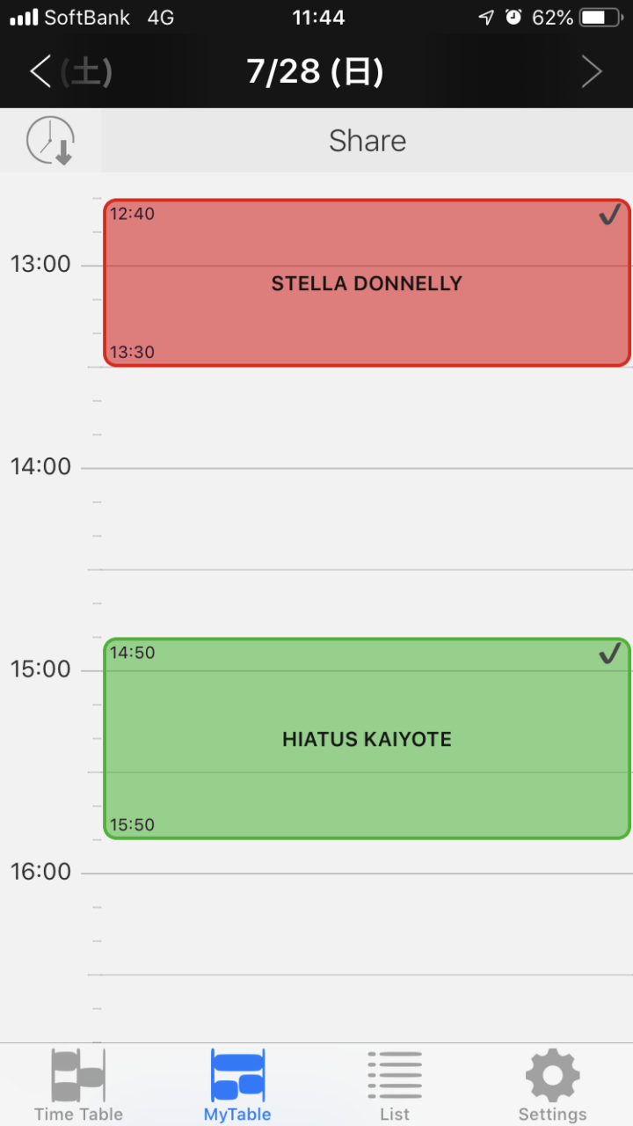Tap the alarm clock status bar icon

[x=513, y=17]
